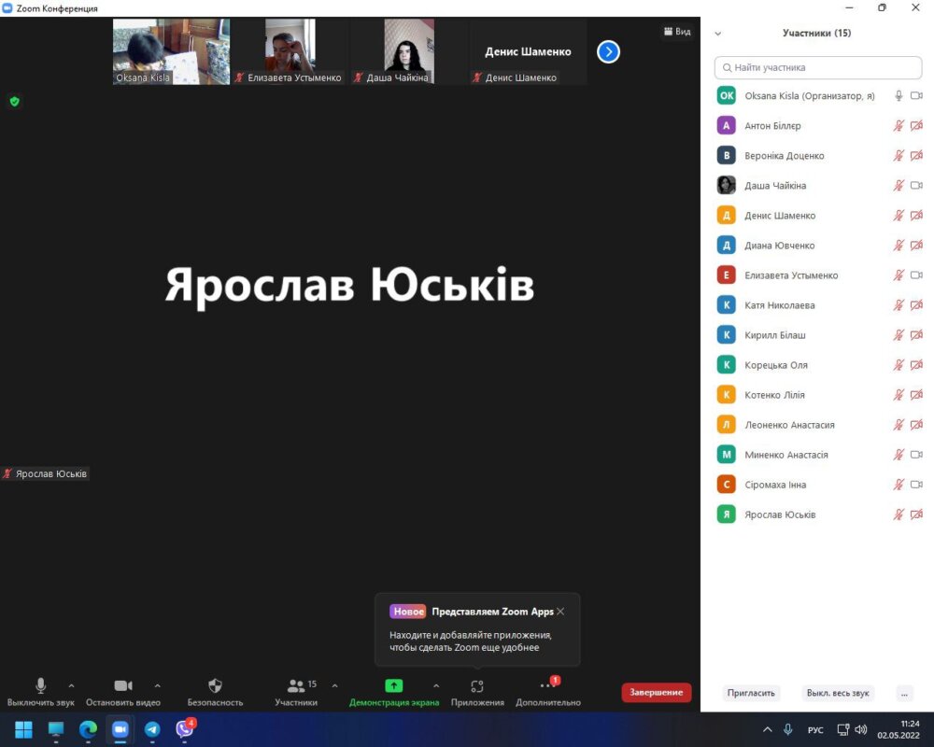Select Денис Шаменко video tile
The image size is (934, 747).
[x=529, y=51]
